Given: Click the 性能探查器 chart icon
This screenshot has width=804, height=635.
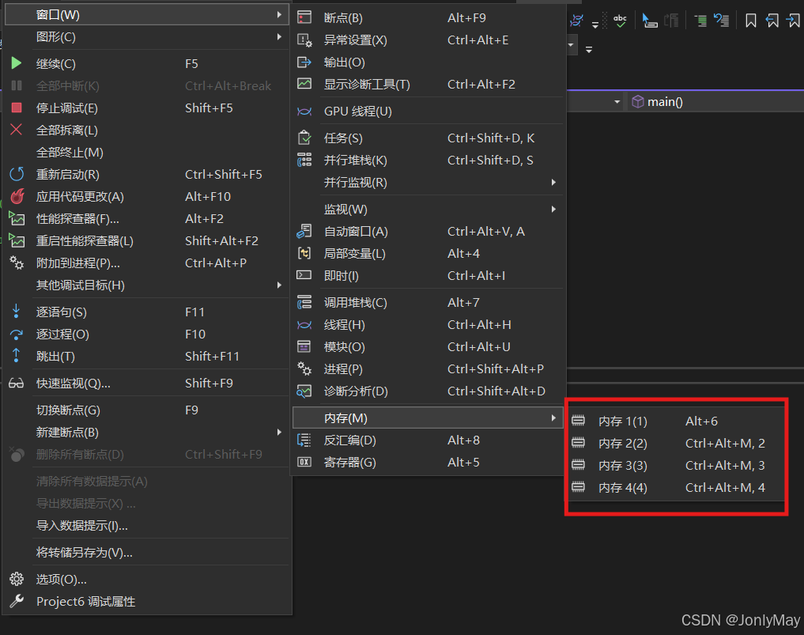Looking at the screenshot, I should [17, 219].
